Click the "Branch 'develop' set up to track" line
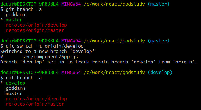The image size is (201, 110). (99, 62)
